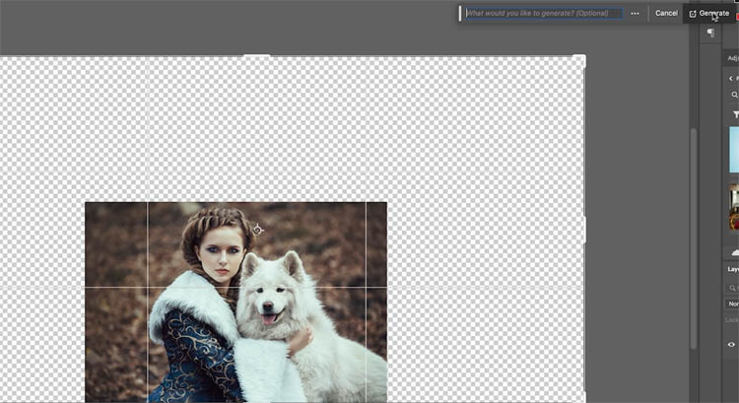Go back using the panel's left chevron
This screenshot has height=403, width=739.
click(x=731, y=78)
